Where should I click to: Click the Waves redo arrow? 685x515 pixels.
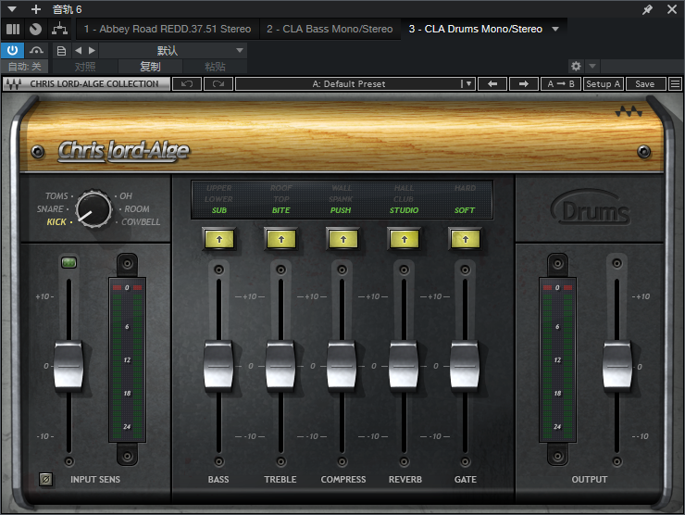click(218, 84)
